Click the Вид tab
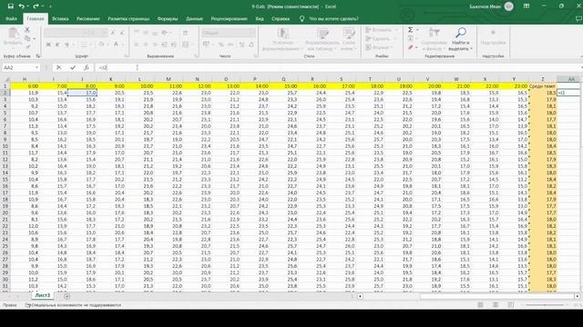Viewport: 583px width, 327px height. click(260, 18)
